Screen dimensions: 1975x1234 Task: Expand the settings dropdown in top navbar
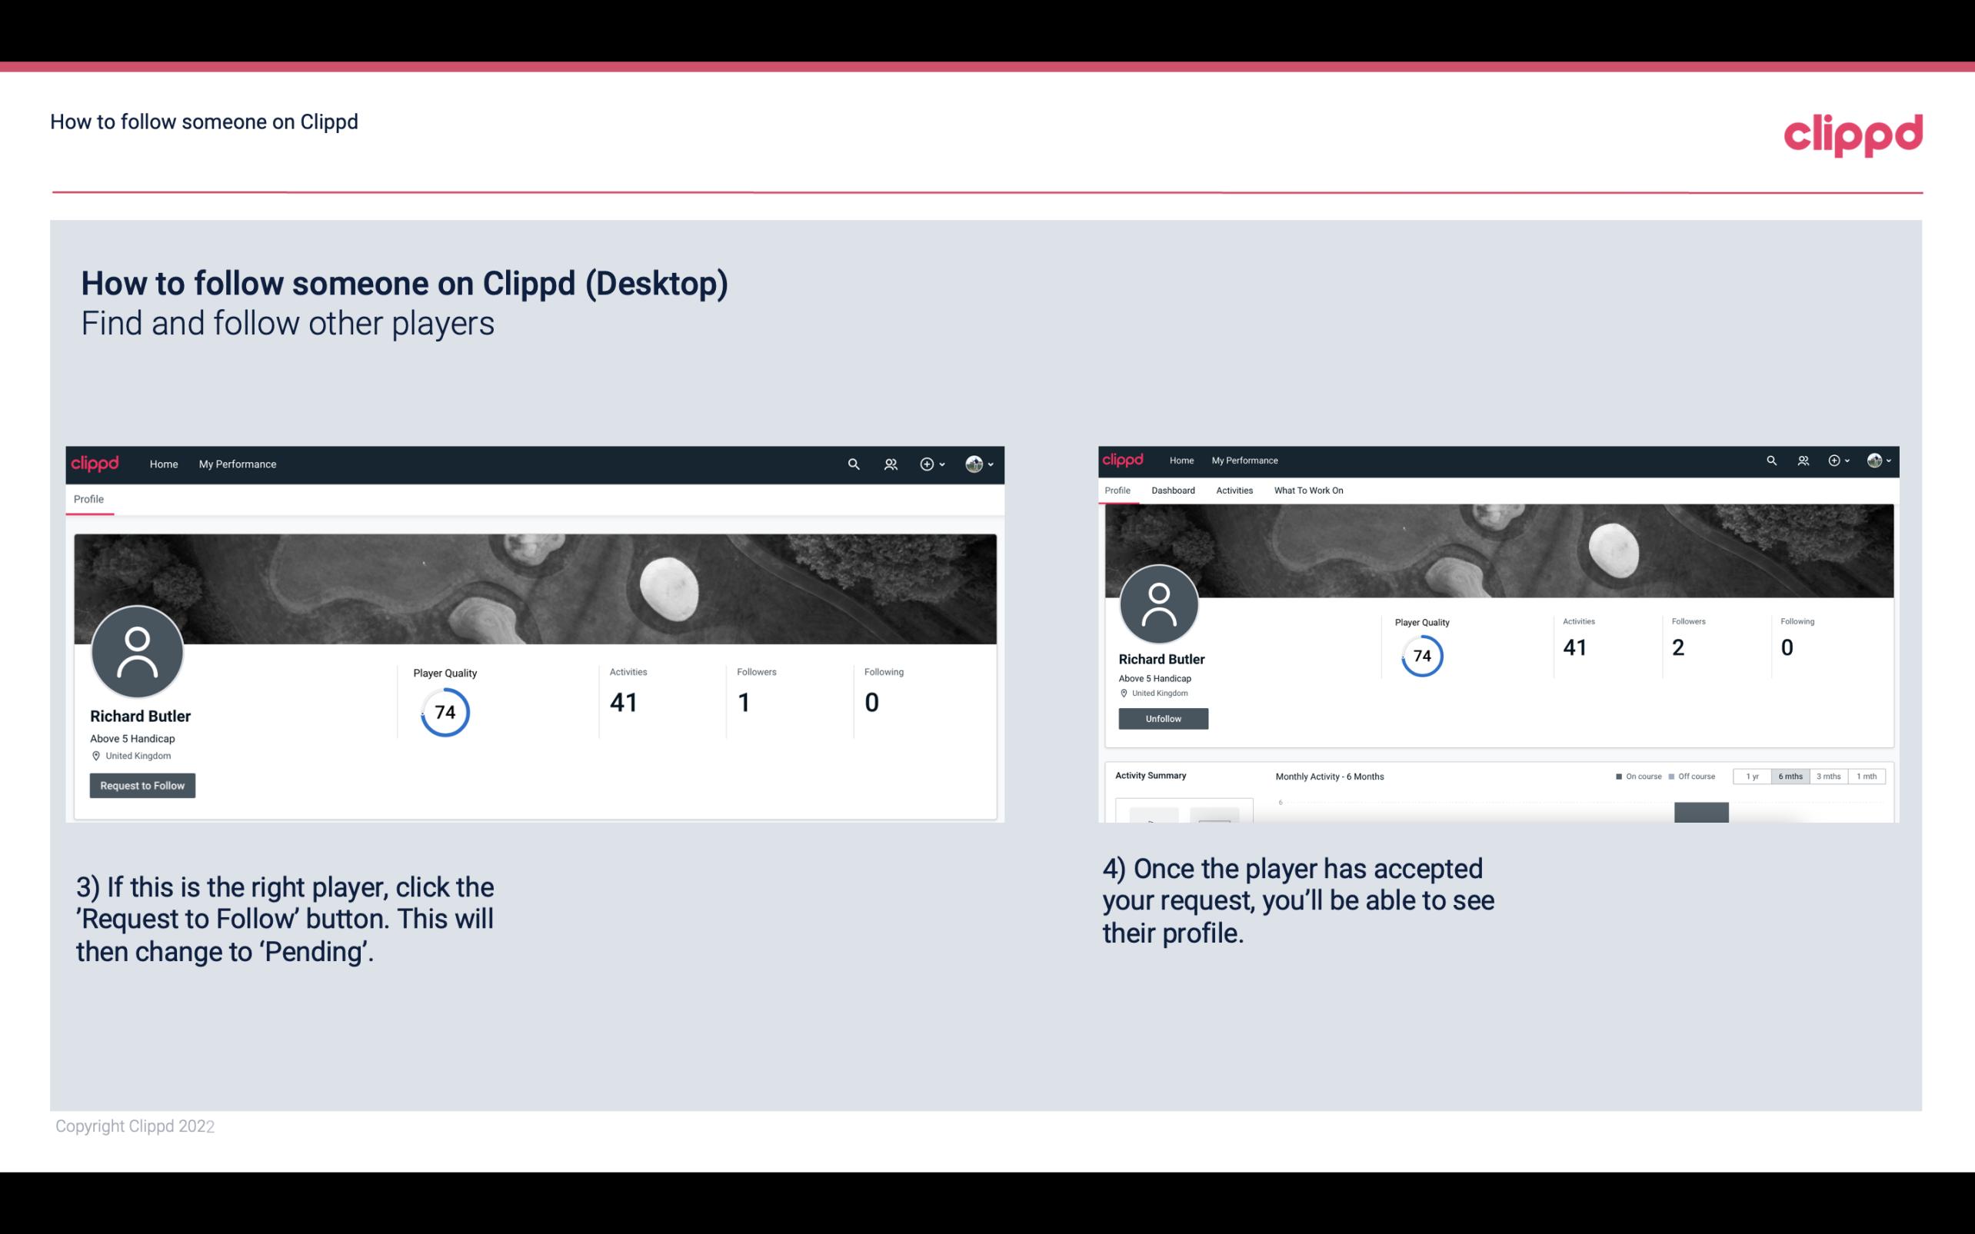click(980, 464)
